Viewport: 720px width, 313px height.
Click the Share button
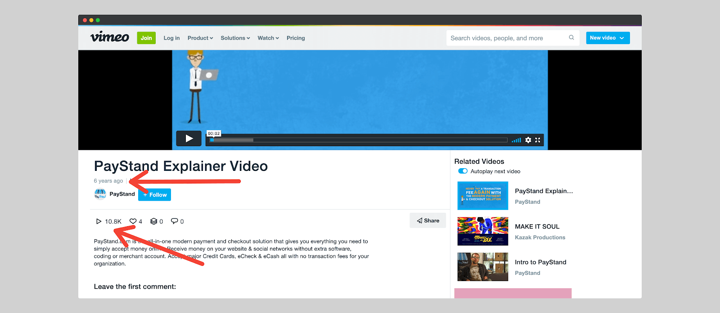tap(427, 220)
